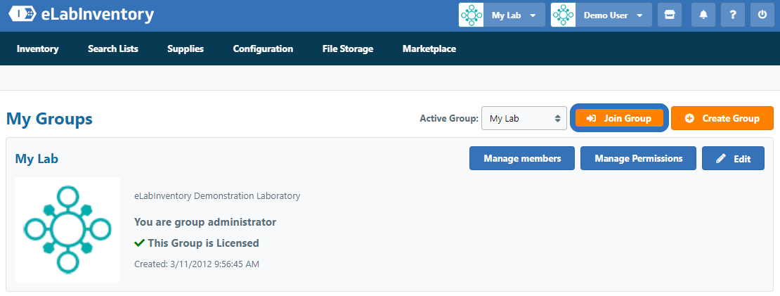
Task: Open the Active Group select box
Action: point(524,119)
